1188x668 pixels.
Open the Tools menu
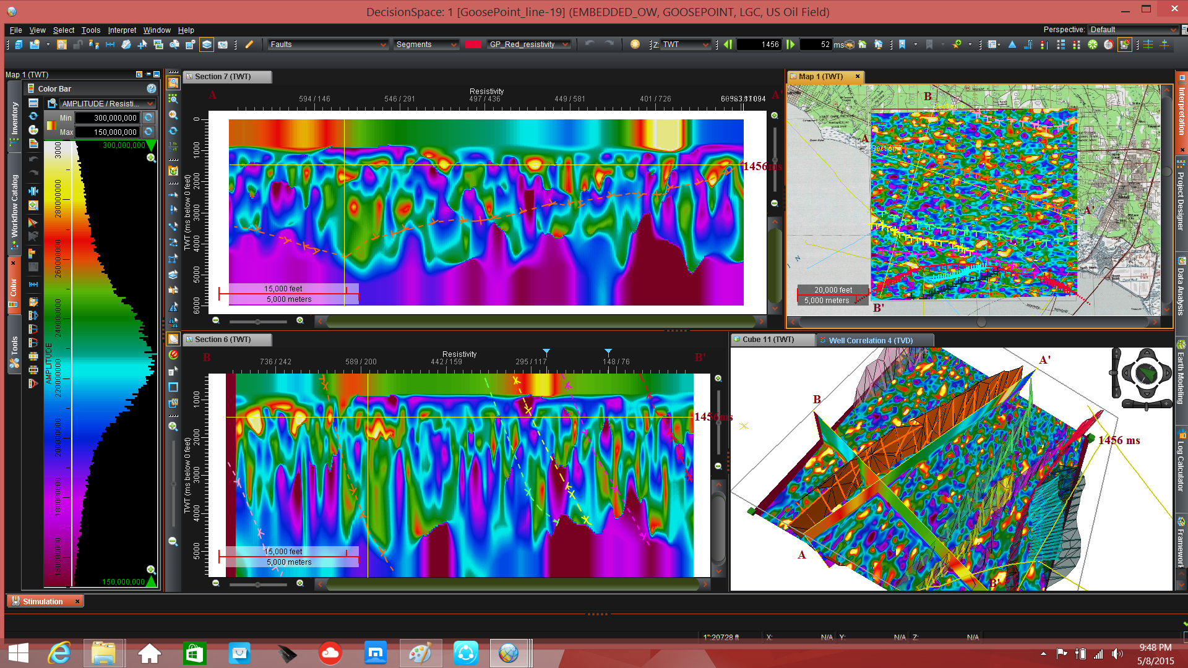pyautogui.click(x=90, y=30)
